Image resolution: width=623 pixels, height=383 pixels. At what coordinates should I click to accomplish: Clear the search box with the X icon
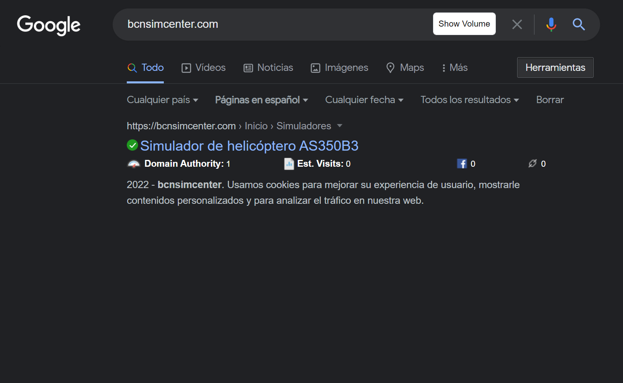tap(517, 25)
